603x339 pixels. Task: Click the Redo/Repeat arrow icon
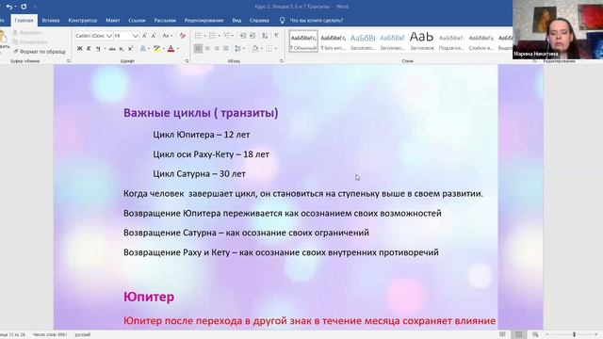click(x=24, y=7)
